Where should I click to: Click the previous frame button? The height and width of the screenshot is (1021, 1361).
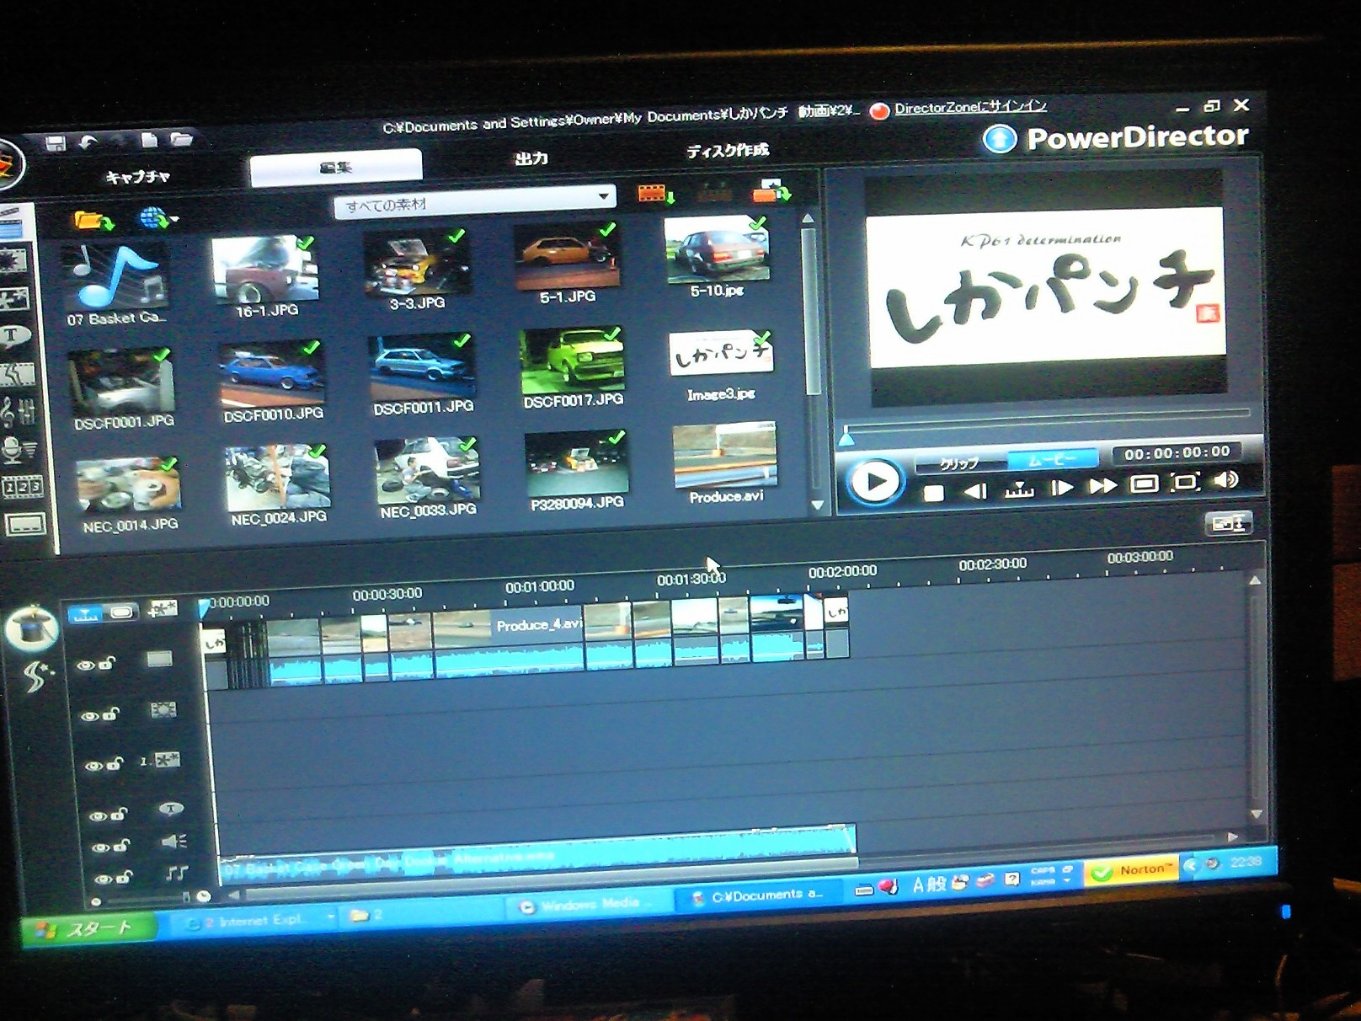pyautogui.click(x=975, y=491)
